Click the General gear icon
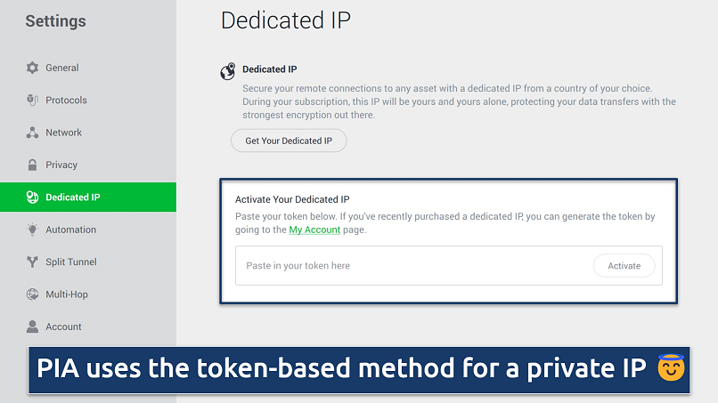Viewport: 718px width, 403px height. pos(33,68)
